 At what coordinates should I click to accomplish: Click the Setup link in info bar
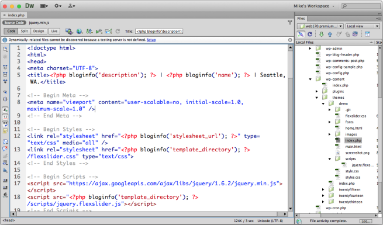(151, 40)
